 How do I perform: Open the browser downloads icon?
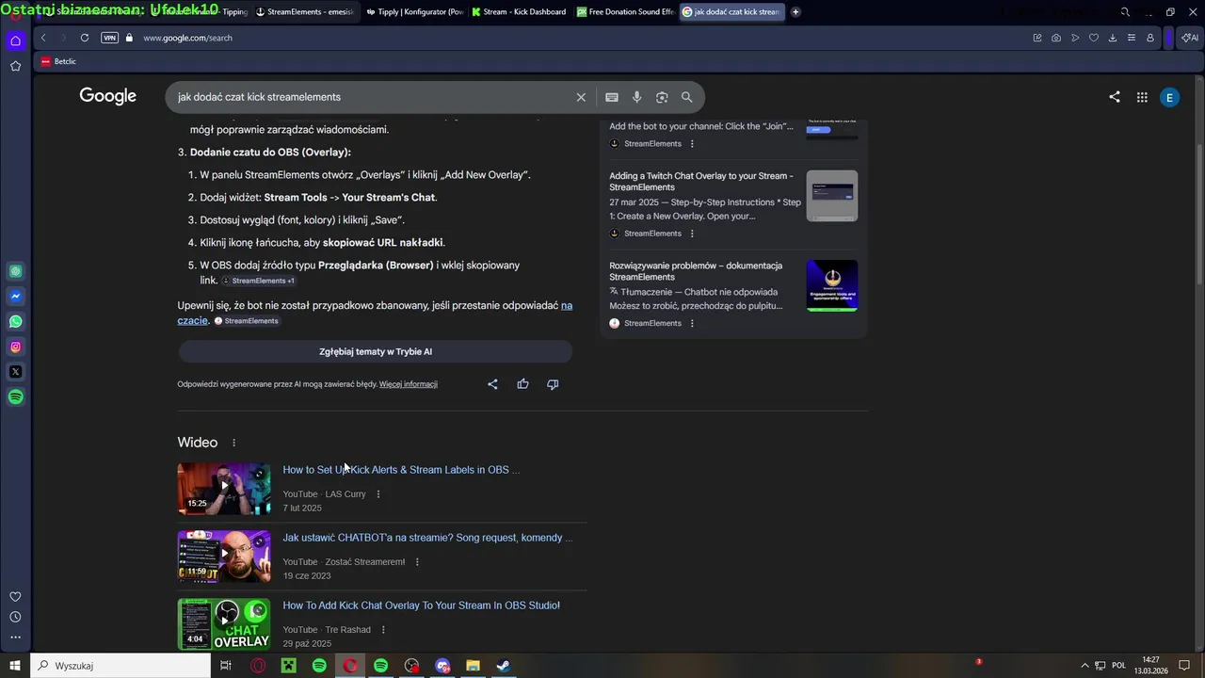click(x=1113, y=38)
